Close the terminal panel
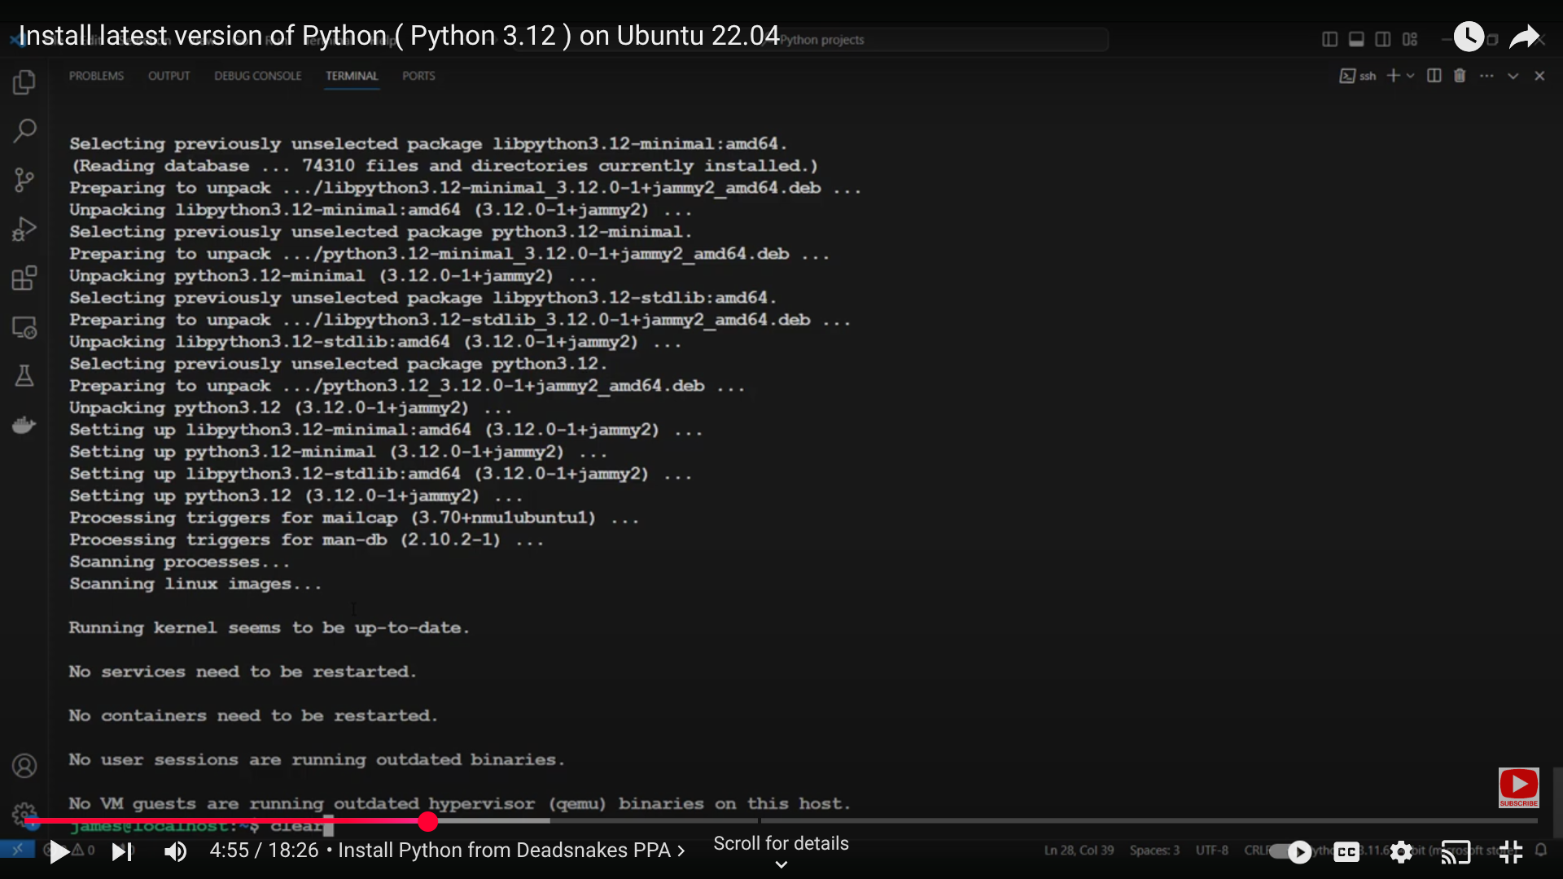The height and width of the screenshot is (879, 1563). tap(1539, 76)
